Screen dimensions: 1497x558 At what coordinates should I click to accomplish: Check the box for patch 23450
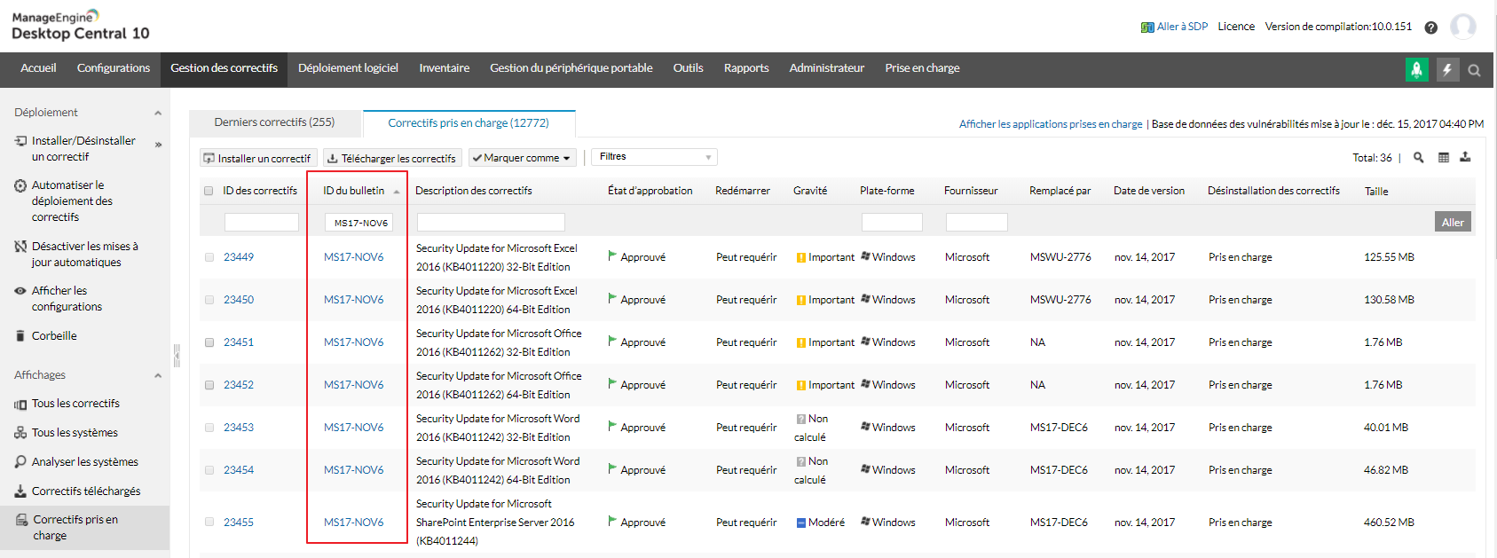tap(209, 300)
